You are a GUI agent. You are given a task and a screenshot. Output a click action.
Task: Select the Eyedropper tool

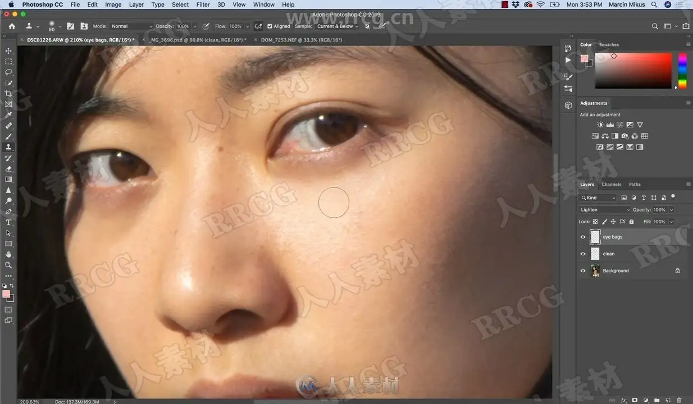pos(8,115)
